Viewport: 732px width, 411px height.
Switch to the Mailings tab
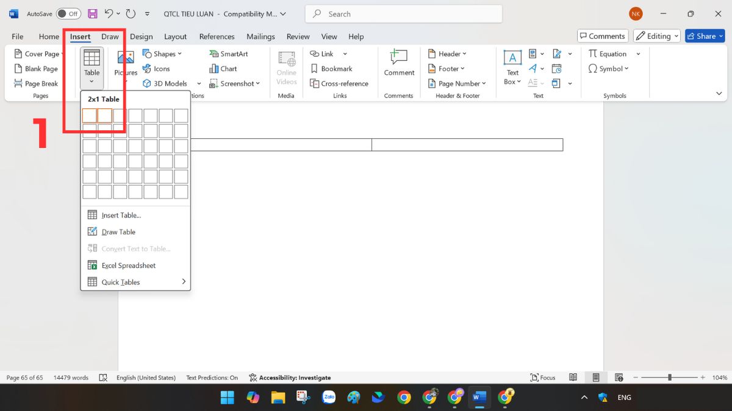point(260,37)
